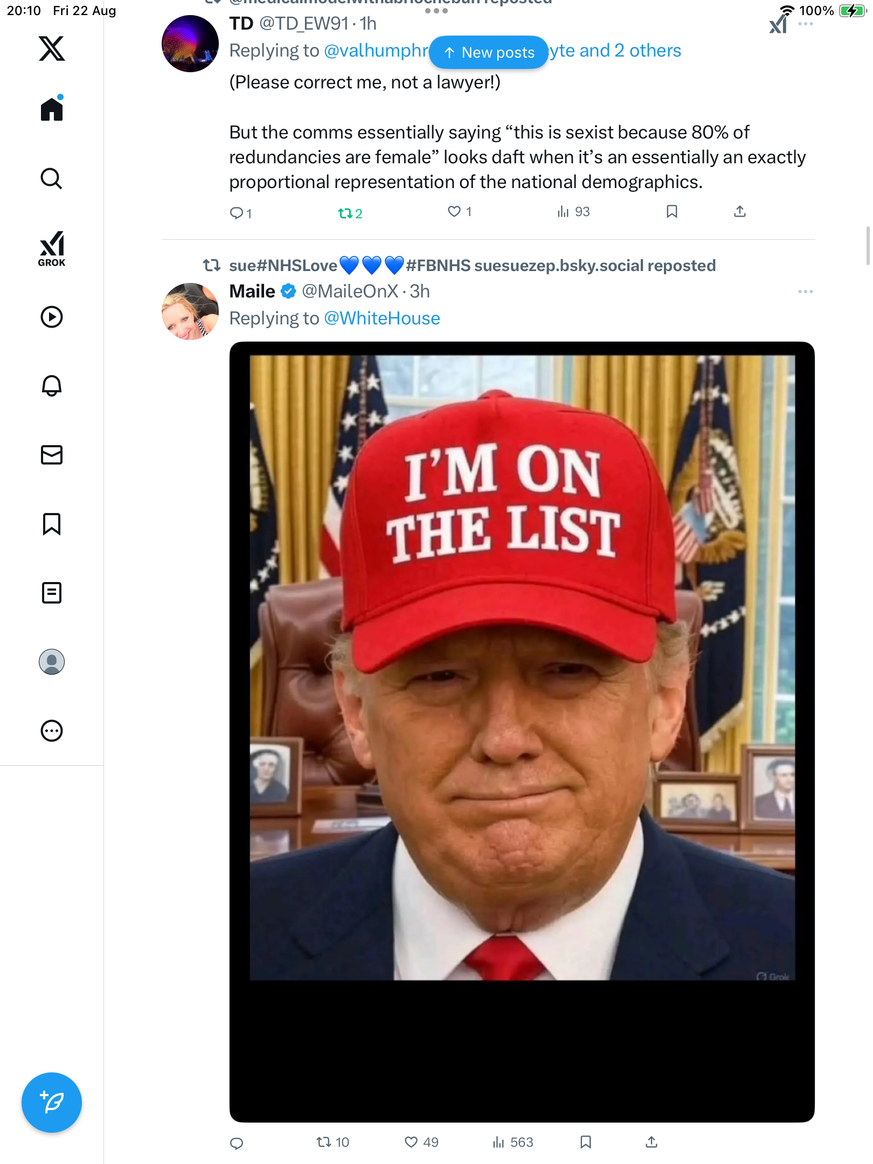The height and width of the screenshot is (1164, 873).
Task: Open the red hat image in Maile's post
Action: 522,668
